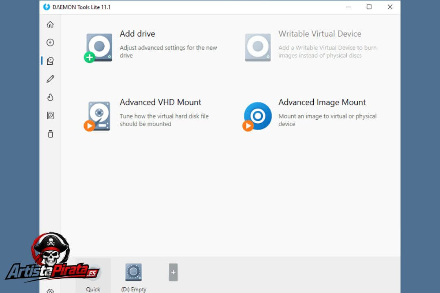Open the USB stick tools icon
Image resolution: width=440 pixels, height=293 pixels.
[x=51, y=134]
